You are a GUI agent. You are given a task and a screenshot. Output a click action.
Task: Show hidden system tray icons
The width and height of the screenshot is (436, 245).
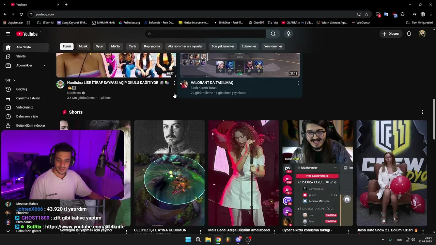383,240
